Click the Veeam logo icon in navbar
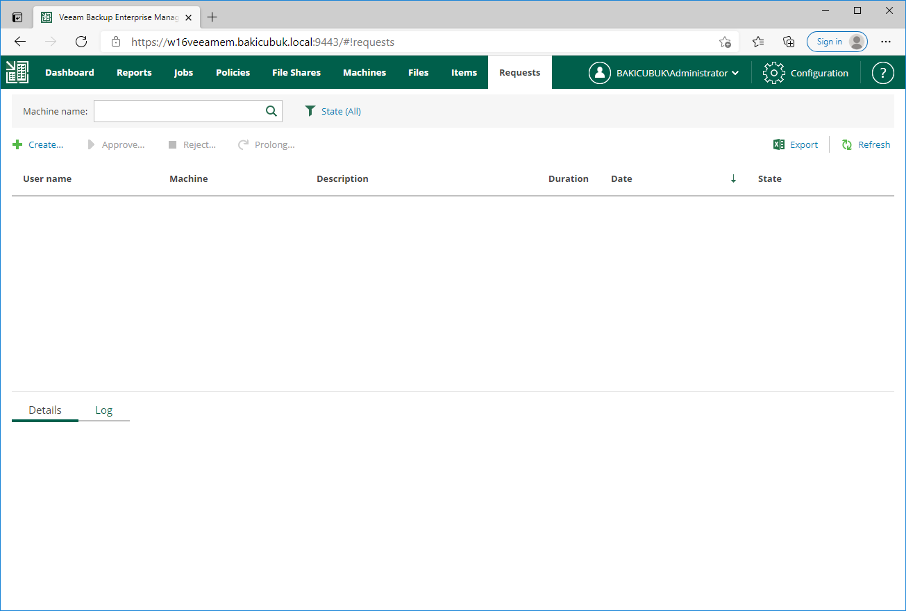906x611 pixels. [x=17, y=72]
